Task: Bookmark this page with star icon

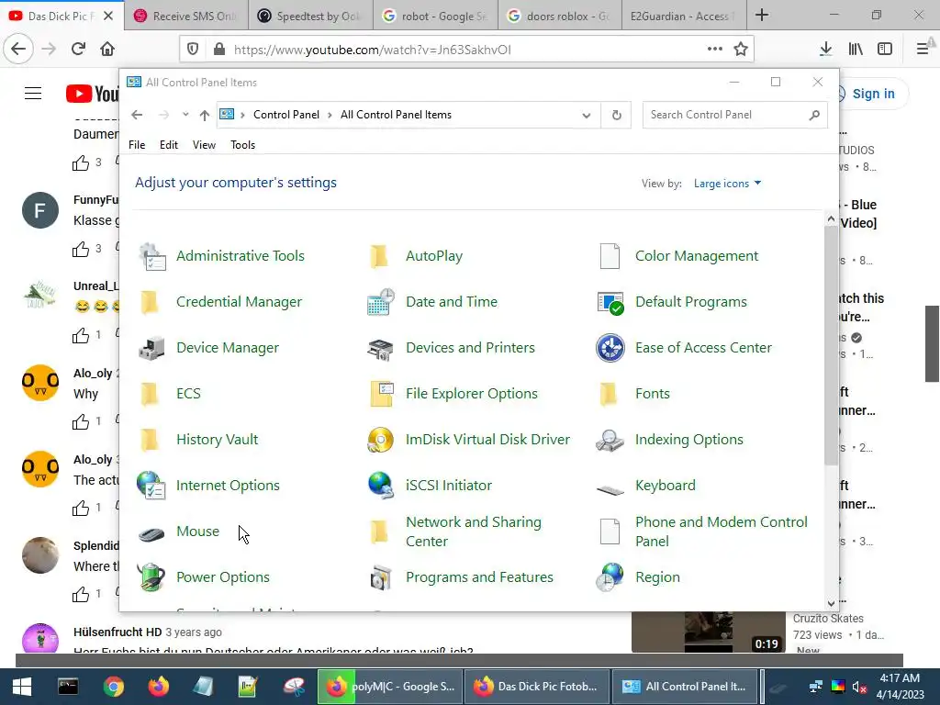Action: coord(741,50)
